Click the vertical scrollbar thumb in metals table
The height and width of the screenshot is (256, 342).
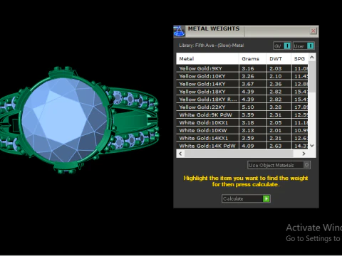coord(312,77)
